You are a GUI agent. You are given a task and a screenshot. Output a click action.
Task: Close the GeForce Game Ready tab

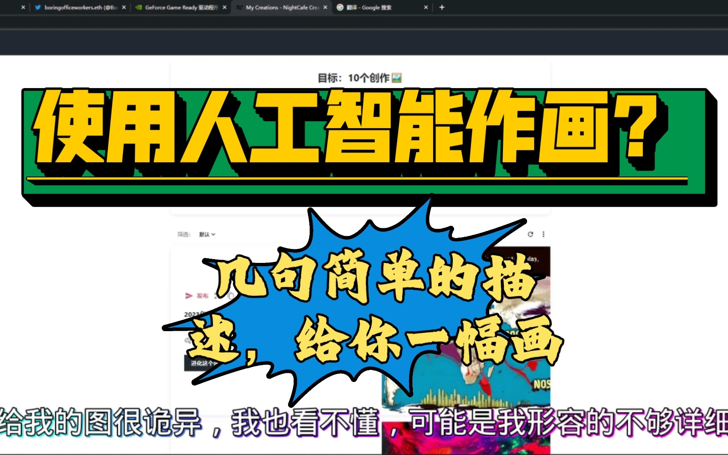(225, 7)
